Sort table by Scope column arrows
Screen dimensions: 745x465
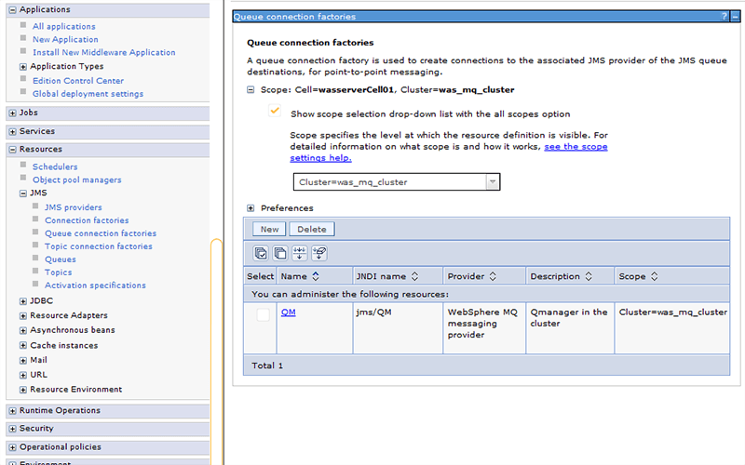655,276
